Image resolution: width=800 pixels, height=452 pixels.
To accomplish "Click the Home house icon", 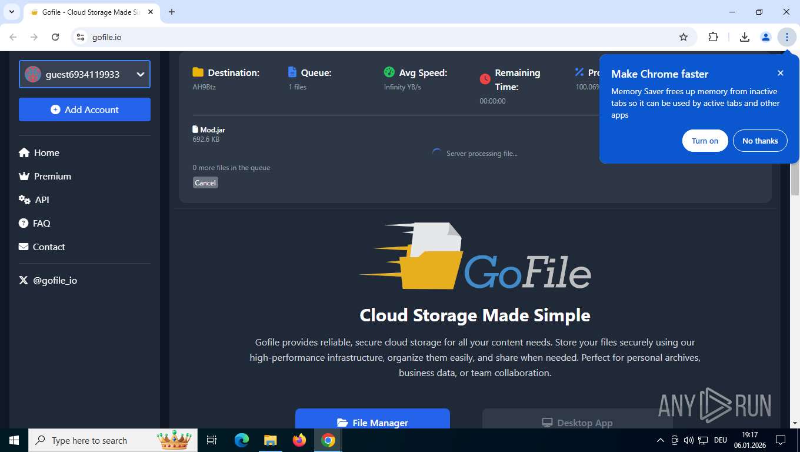I will (24, 152).
